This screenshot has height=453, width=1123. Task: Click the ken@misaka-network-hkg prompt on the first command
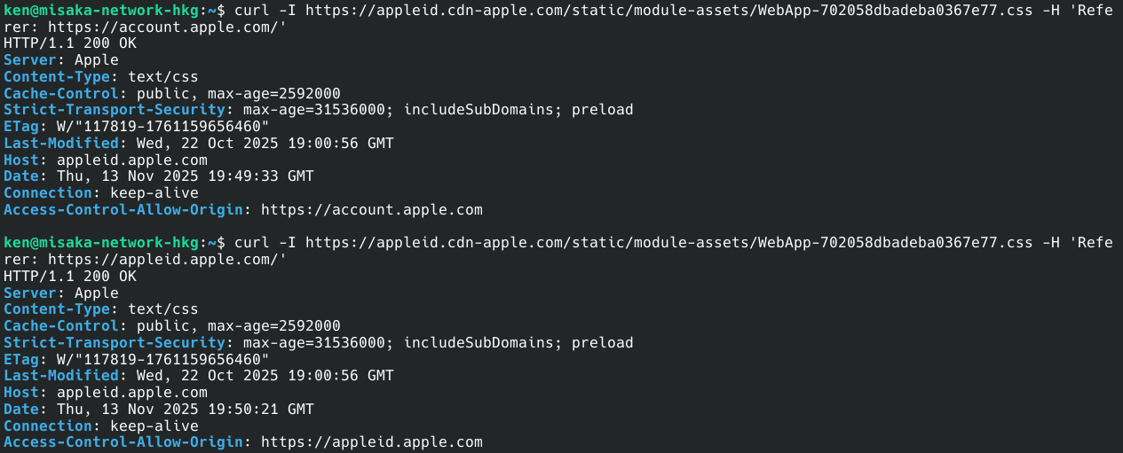tap(102, 11)
